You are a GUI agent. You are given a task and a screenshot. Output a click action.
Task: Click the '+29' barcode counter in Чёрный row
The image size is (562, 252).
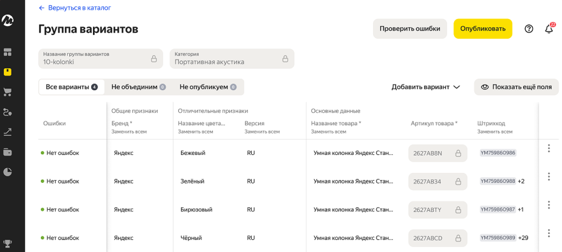pos(523,238)
